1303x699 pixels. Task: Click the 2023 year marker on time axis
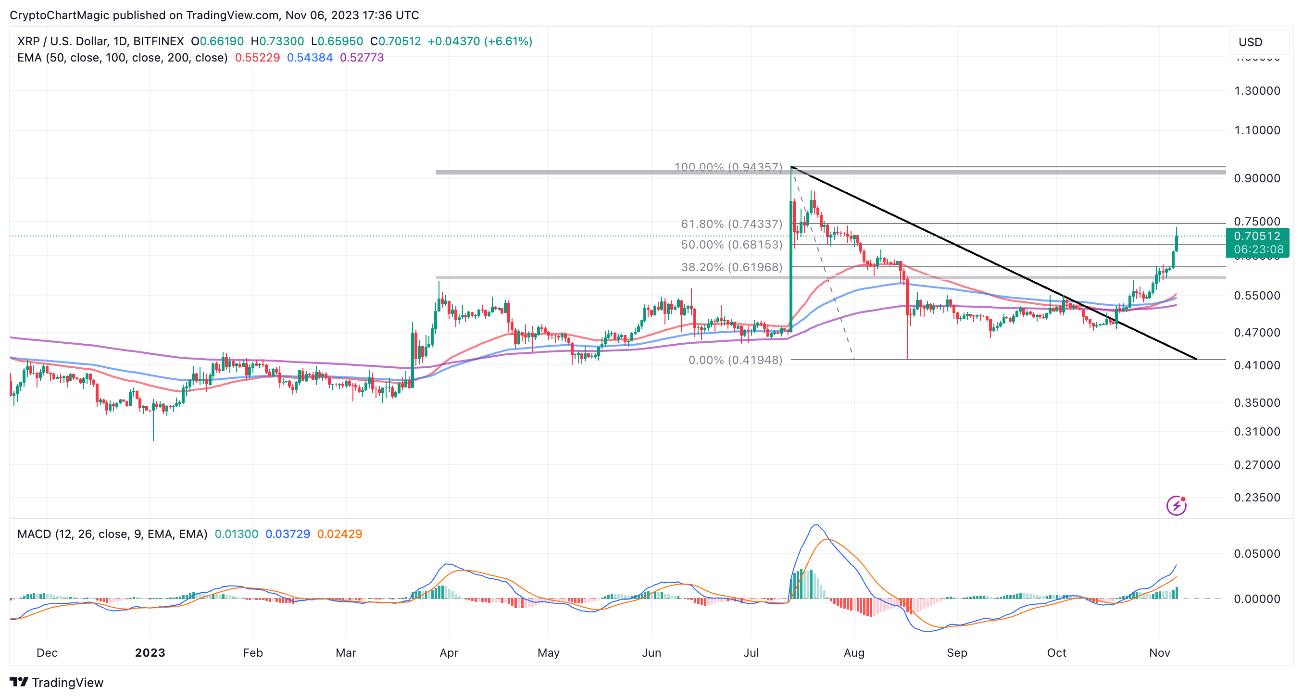click(150, 653)
